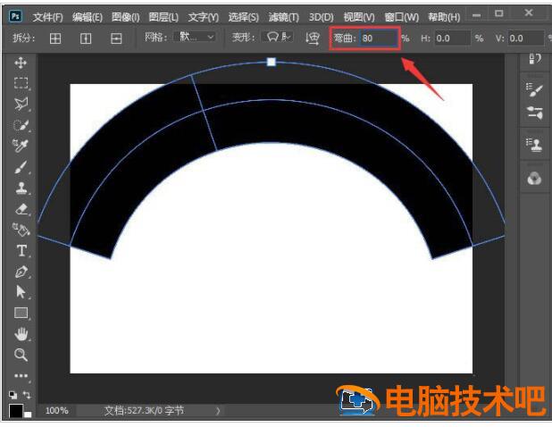Select the Eyedropper tool
Screen dimensions: 552x427
click(21, 146)
